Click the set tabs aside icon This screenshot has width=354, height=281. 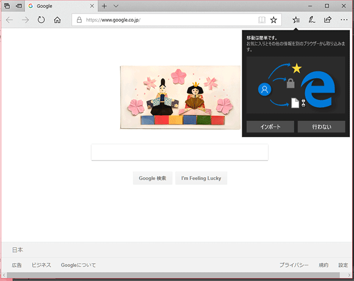click(19, 6)
